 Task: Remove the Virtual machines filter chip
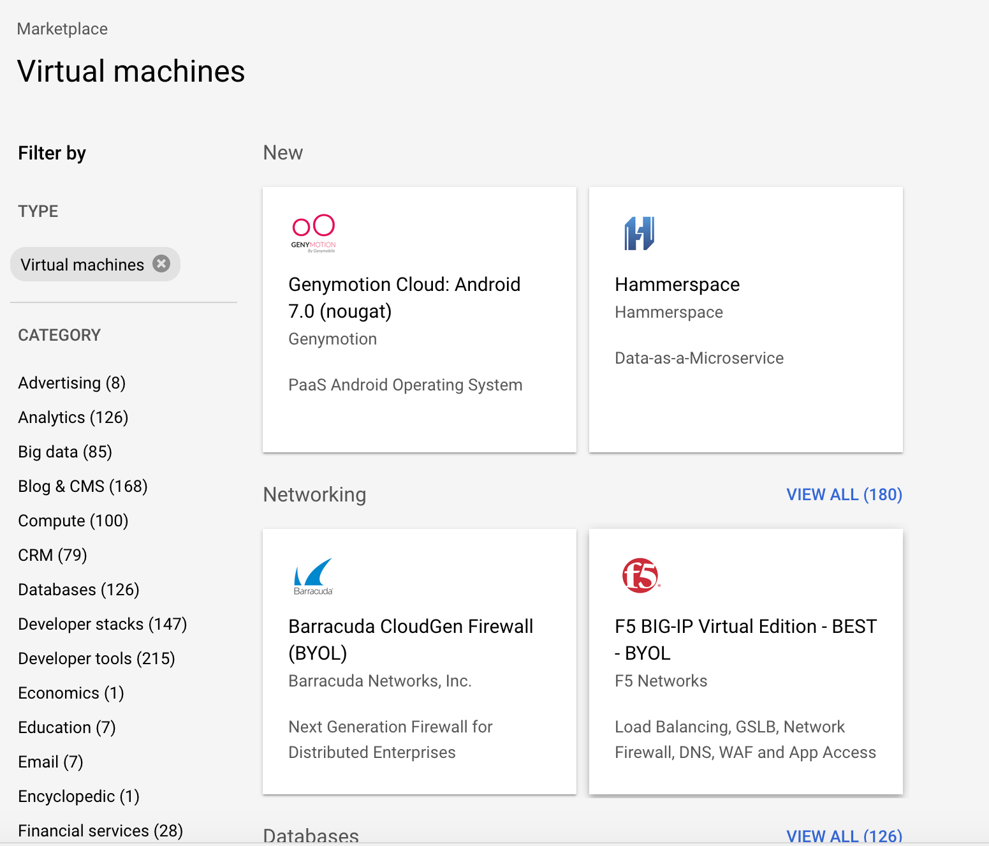pos(161,263)
